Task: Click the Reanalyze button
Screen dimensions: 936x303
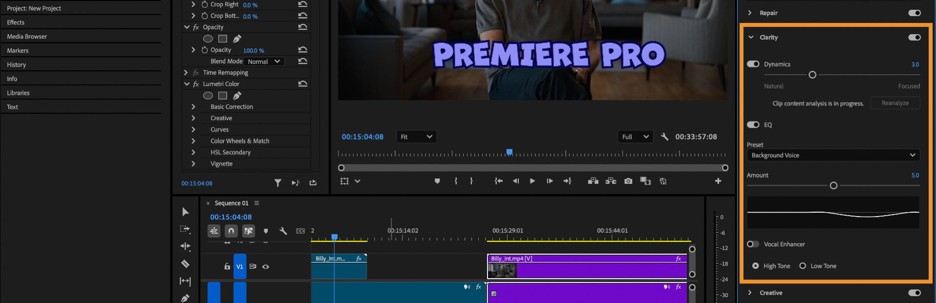Action: point(895,103)
